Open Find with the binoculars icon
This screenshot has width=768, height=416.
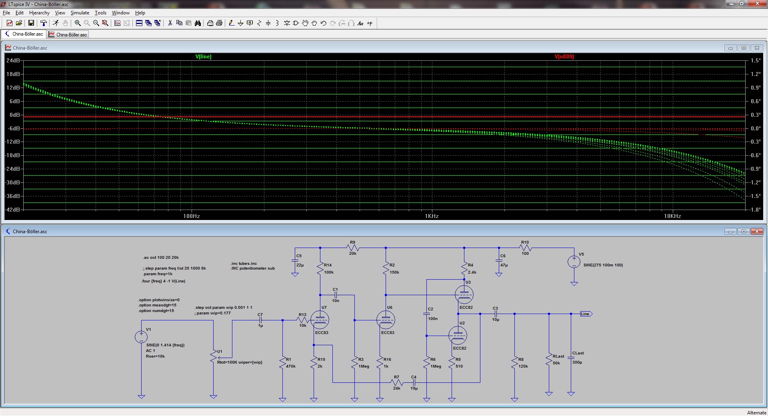click(x=198, y=23)
